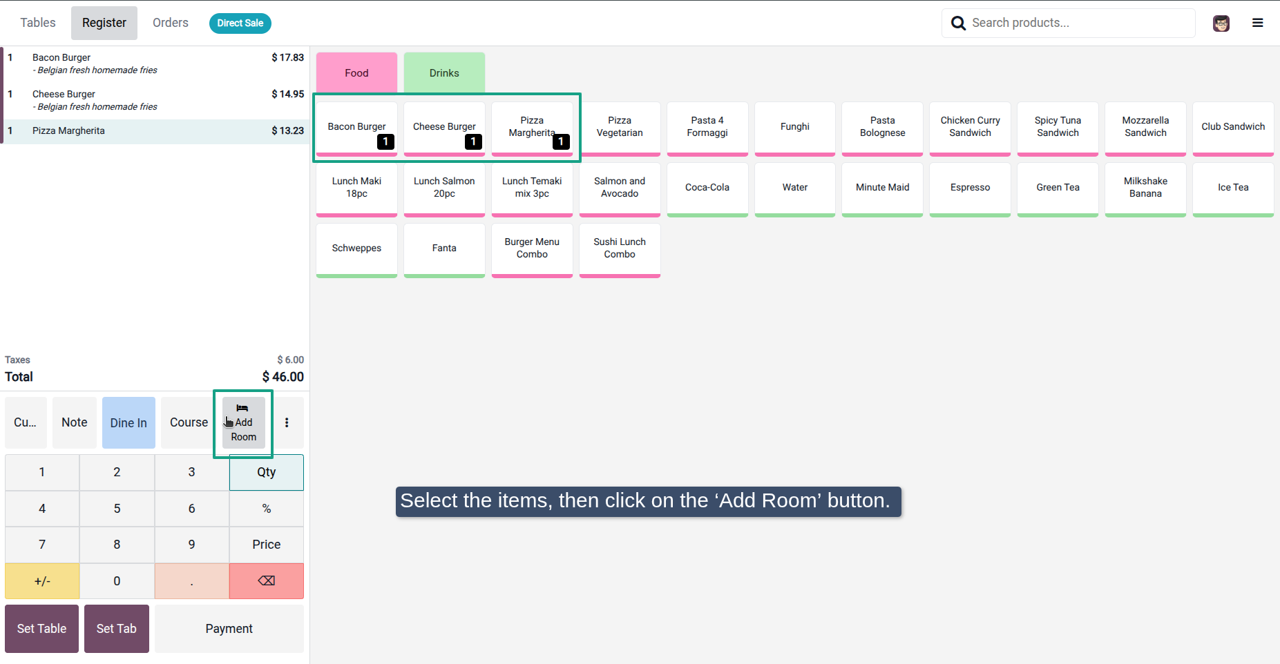Select the Pizza Margherita order line

pos(155,131)
